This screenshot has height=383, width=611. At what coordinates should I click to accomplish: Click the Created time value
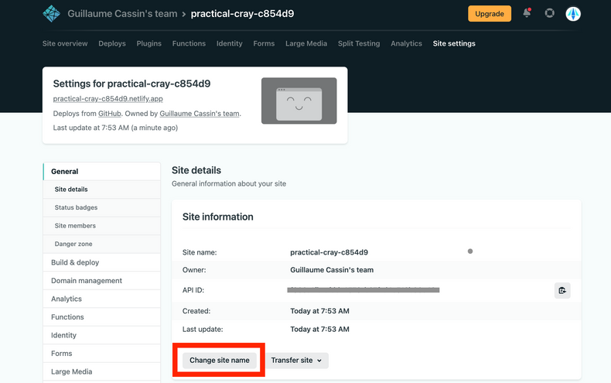coord(319,311)
